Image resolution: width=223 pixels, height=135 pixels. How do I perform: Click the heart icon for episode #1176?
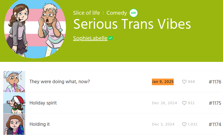(x=184, y=82)
